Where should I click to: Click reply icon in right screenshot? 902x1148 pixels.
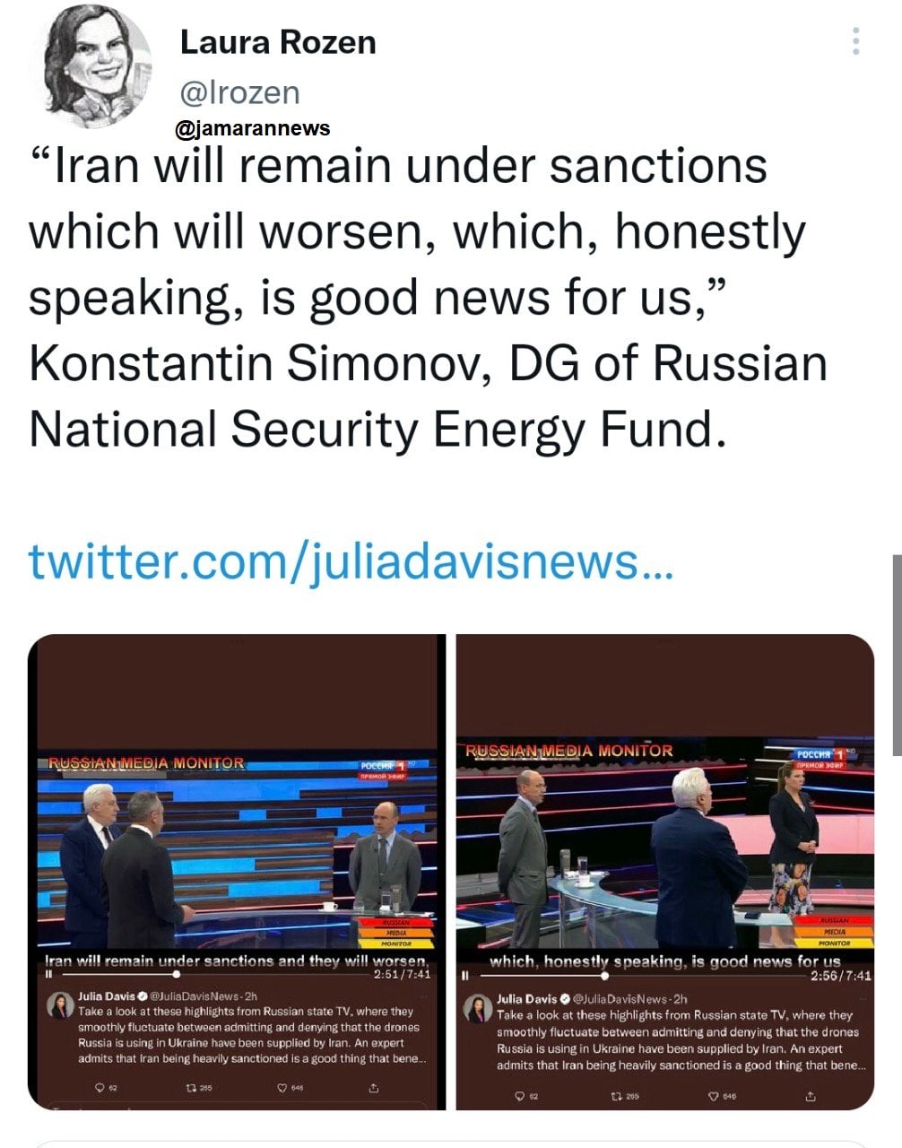pos(519,1096)
